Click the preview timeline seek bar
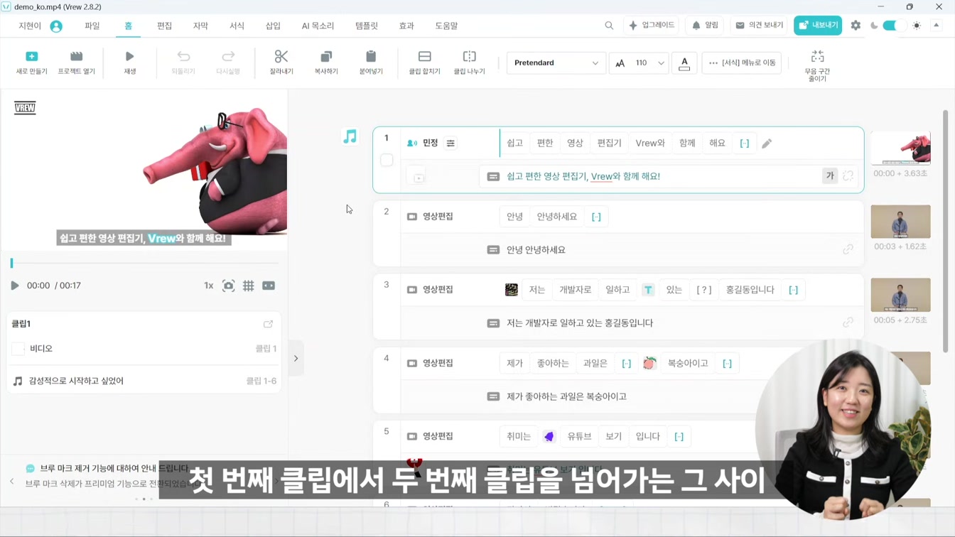The width and height of the screenshot is (955, 537). pos(145,264)
